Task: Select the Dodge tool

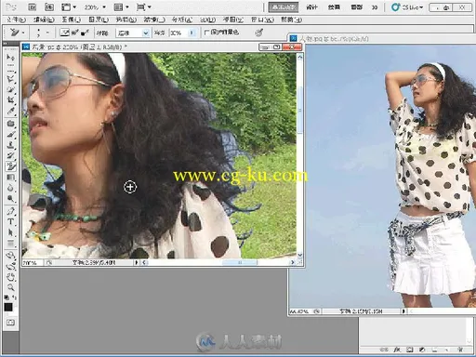Action: (10, 199)
